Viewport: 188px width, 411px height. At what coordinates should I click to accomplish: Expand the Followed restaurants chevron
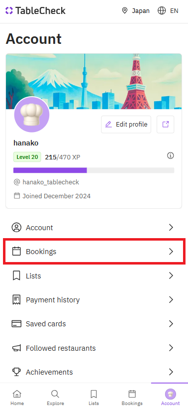pos(171,348)
